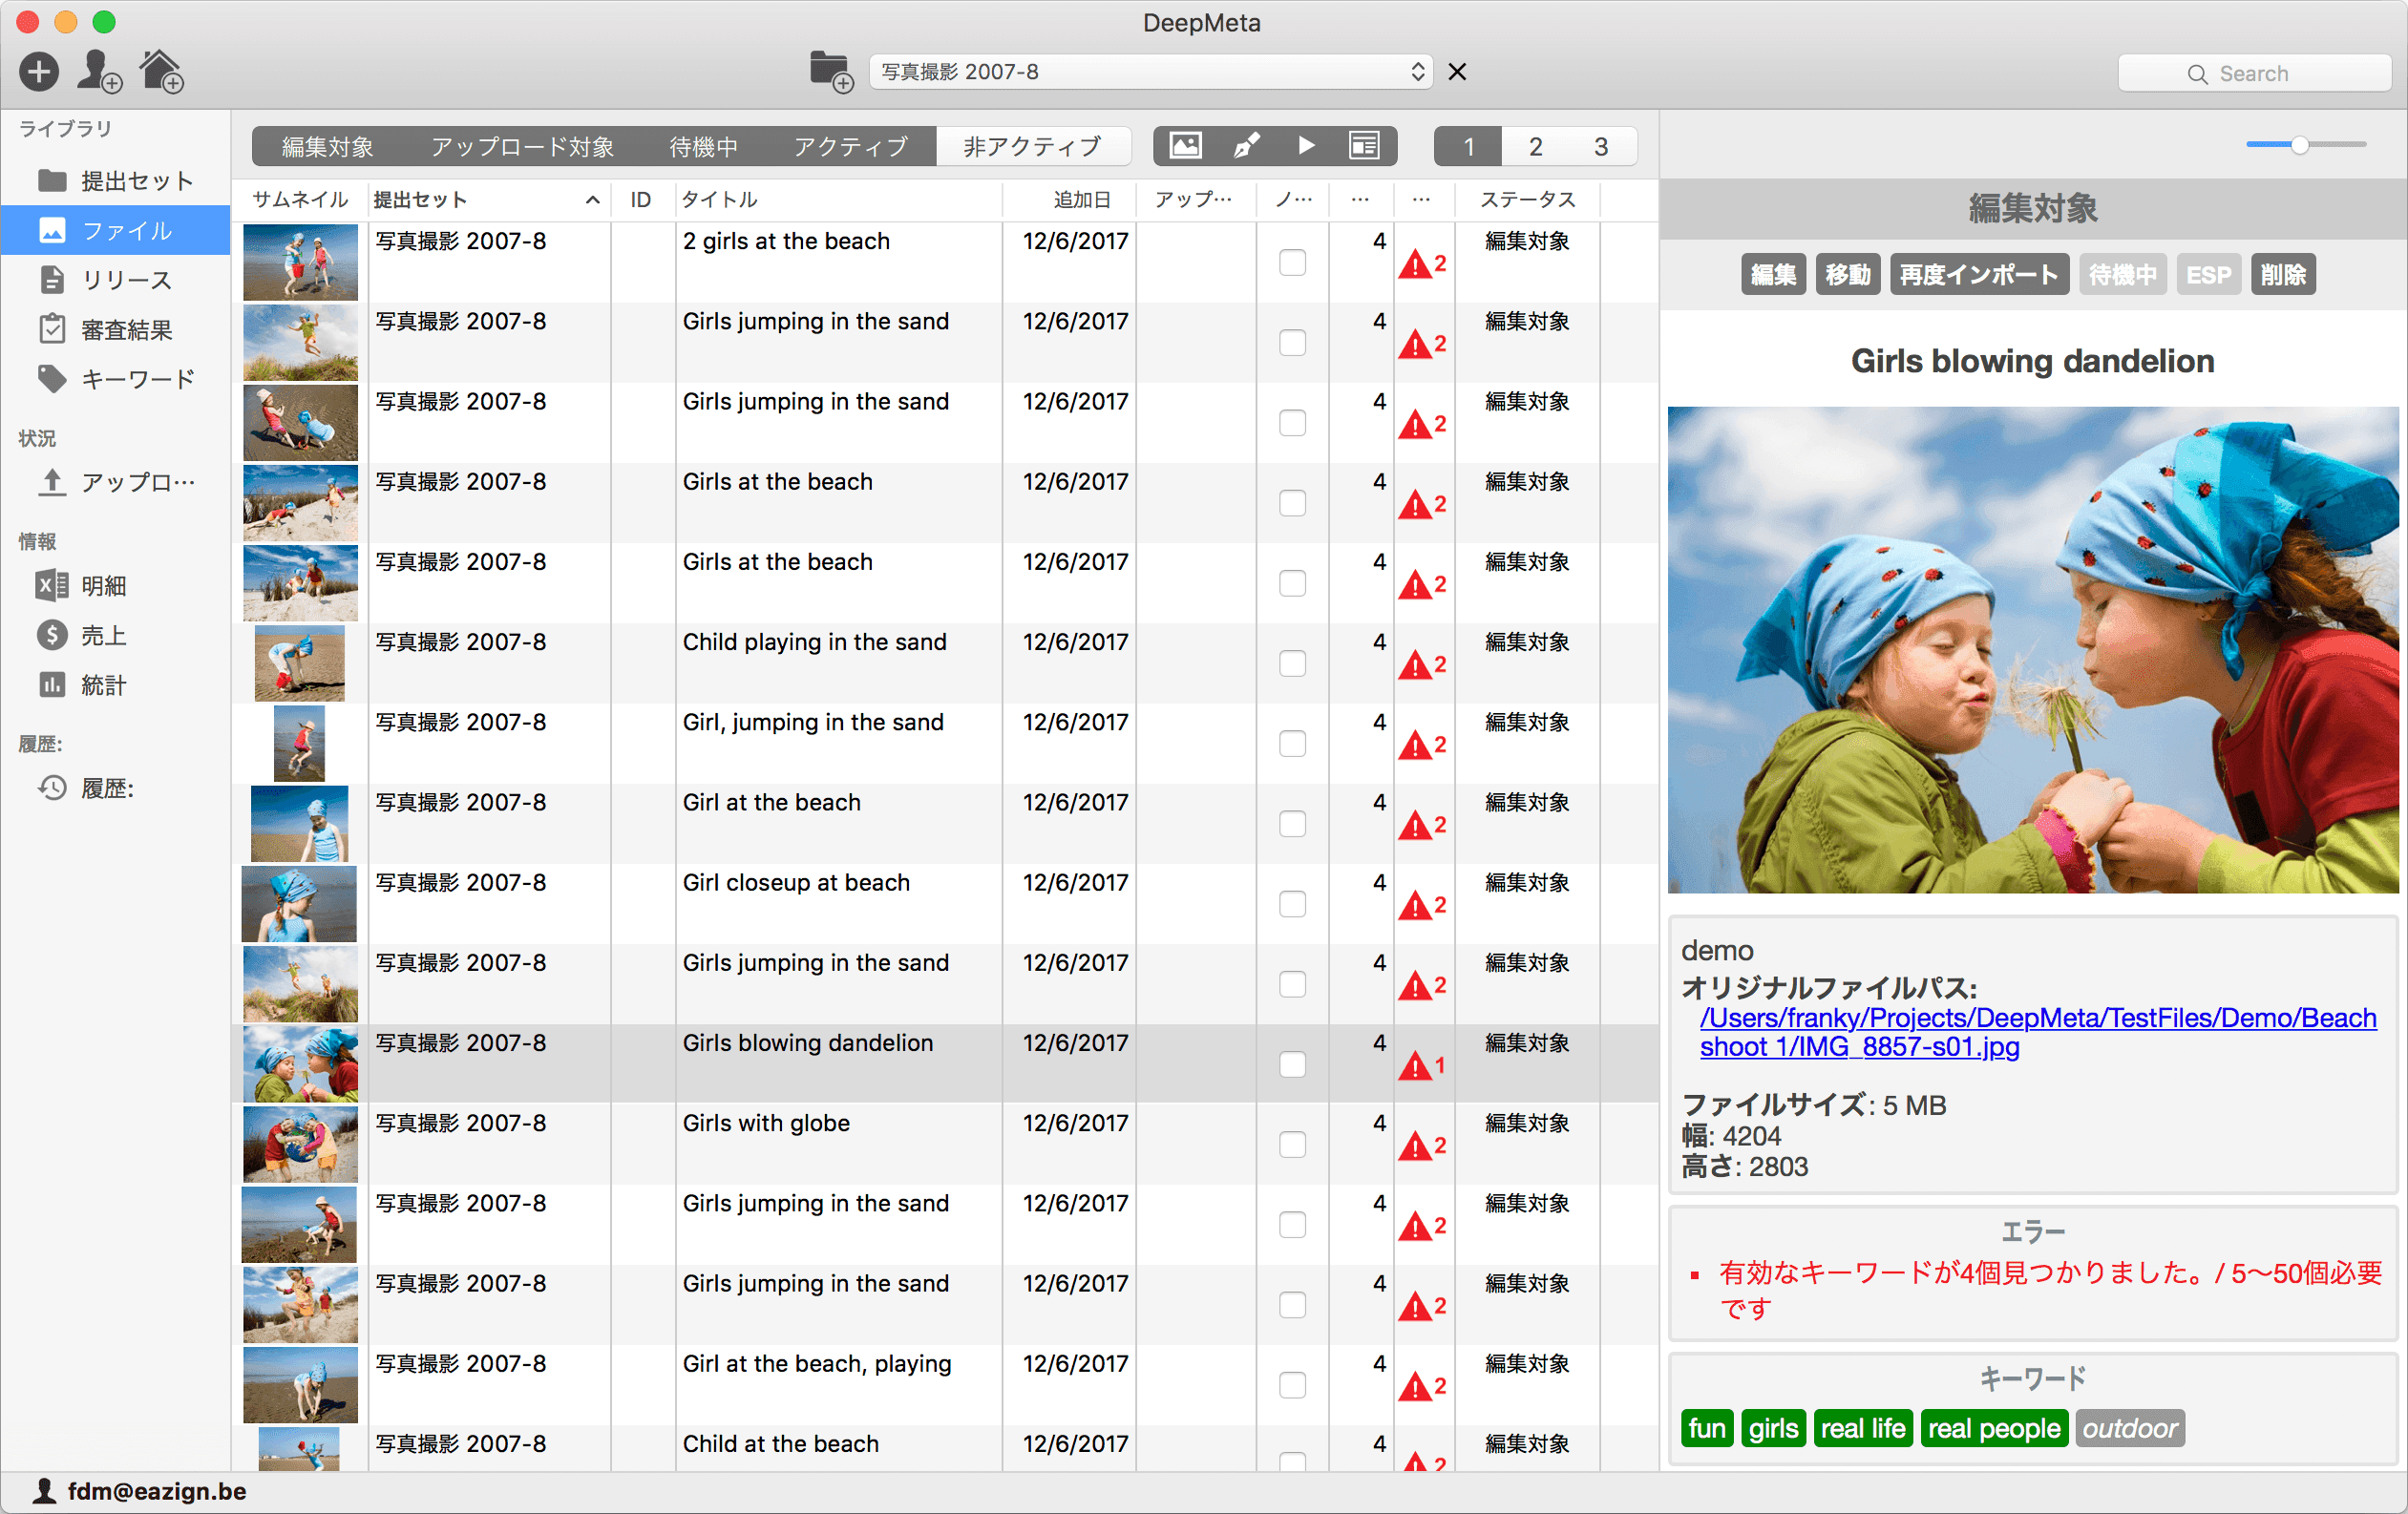Click the 'fun' keyword tag

click(1707, 1428)
